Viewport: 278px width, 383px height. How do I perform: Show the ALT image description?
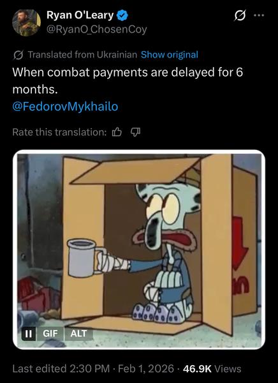(x=78, y=333)
